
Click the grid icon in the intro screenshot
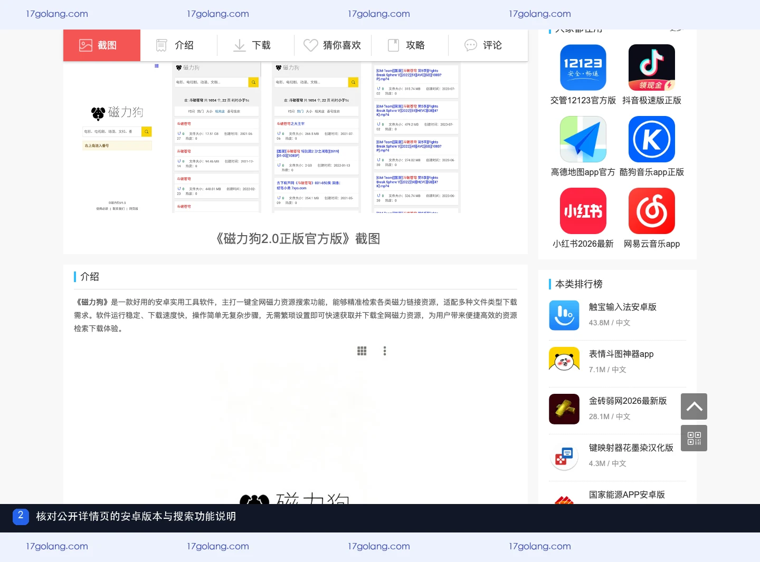362,351
